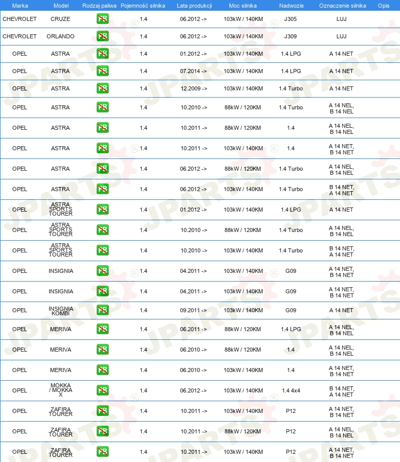The width and height of the screenshot is (400, 462).
Task: Click 88kW / 120KM in Meriva LPG row
Action: tap(243, 329)
